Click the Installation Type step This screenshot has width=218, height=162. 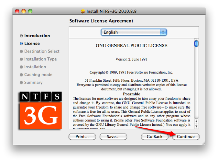[40, 59]
